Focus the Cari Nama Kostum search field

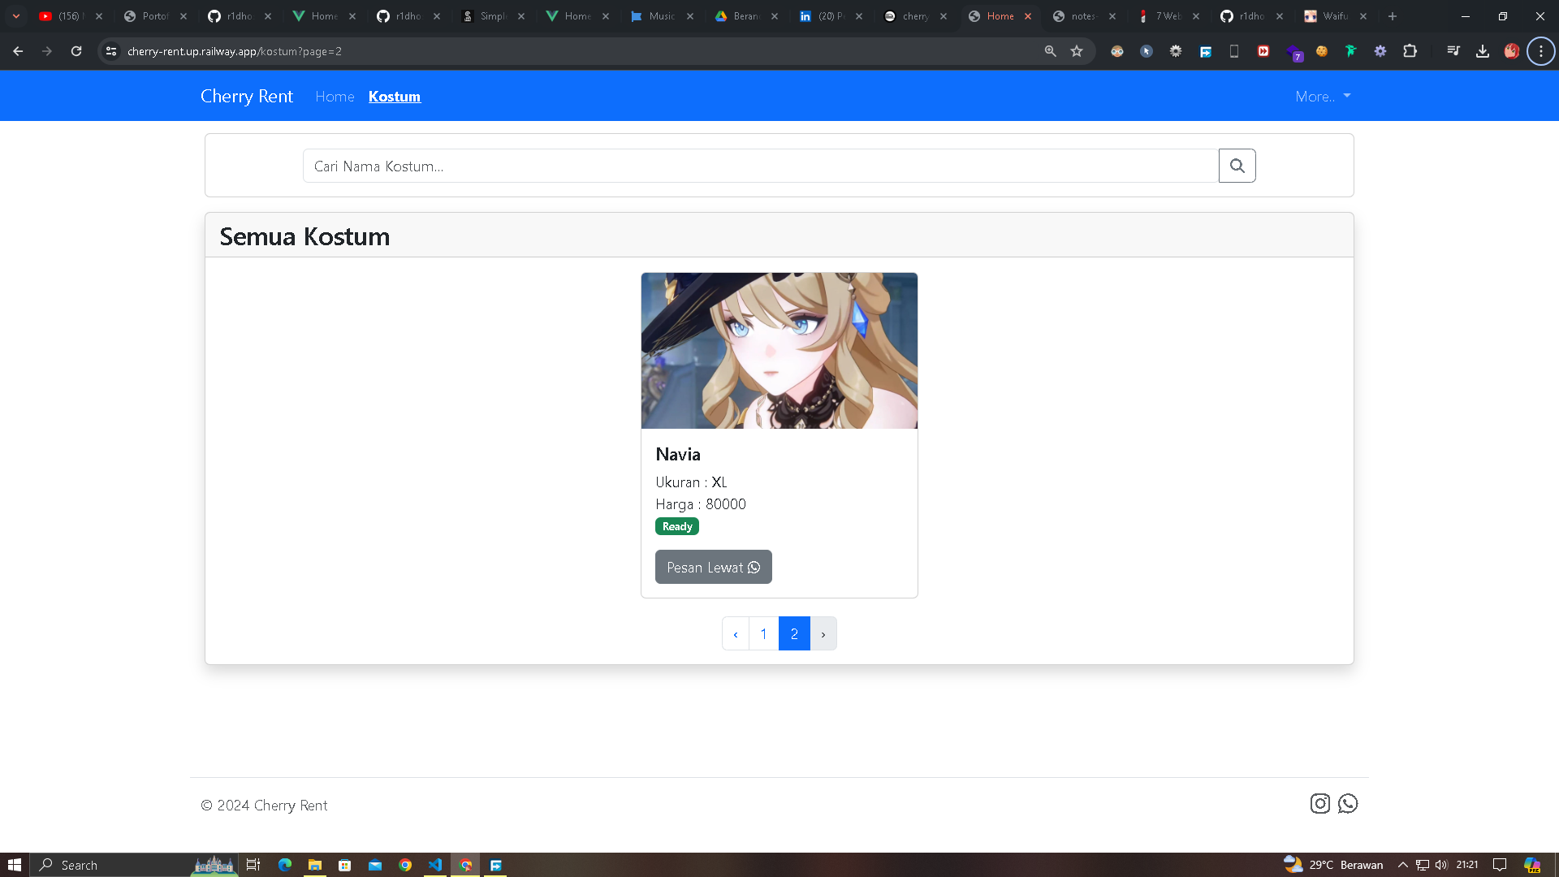pos(761,166)
